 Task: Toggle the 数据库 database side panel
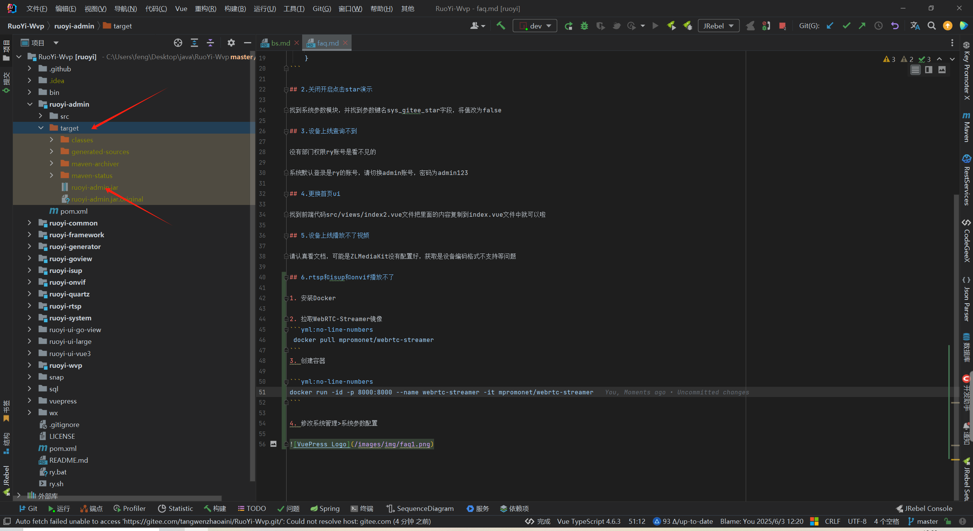[966, 347]
